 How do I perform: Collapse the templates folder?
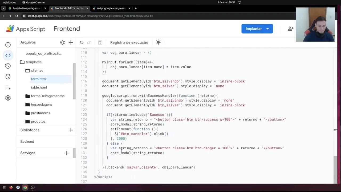click(x=22, y=62)
